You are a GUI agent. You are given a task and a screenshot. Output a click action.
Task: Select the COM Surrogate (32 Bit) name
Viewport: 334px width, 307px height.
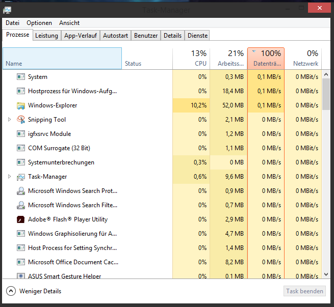pos(59,148)
